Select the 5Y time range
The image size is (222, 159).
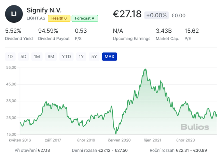(94, 57)
